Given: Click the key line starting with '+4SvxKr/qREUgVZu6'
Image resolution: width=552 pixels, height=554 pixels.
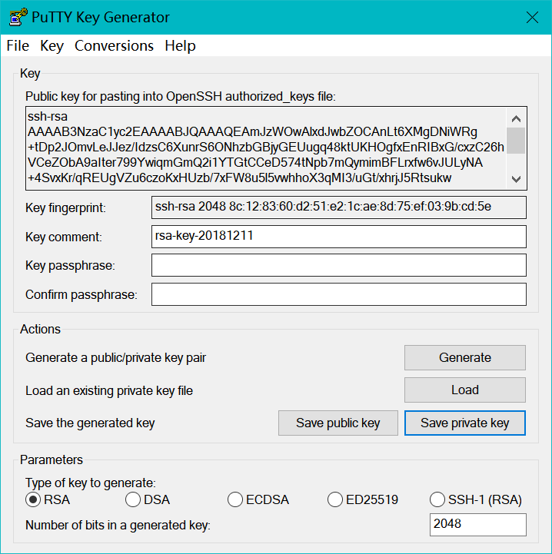Looking at the screenshot, I should (x=239, y=177).
